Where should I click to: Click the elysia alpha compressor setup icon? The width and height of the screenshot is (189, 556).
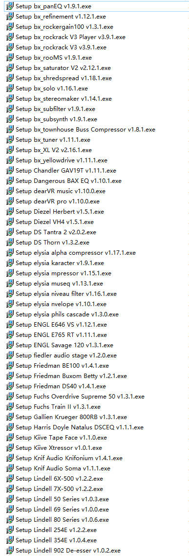[10, 253]
